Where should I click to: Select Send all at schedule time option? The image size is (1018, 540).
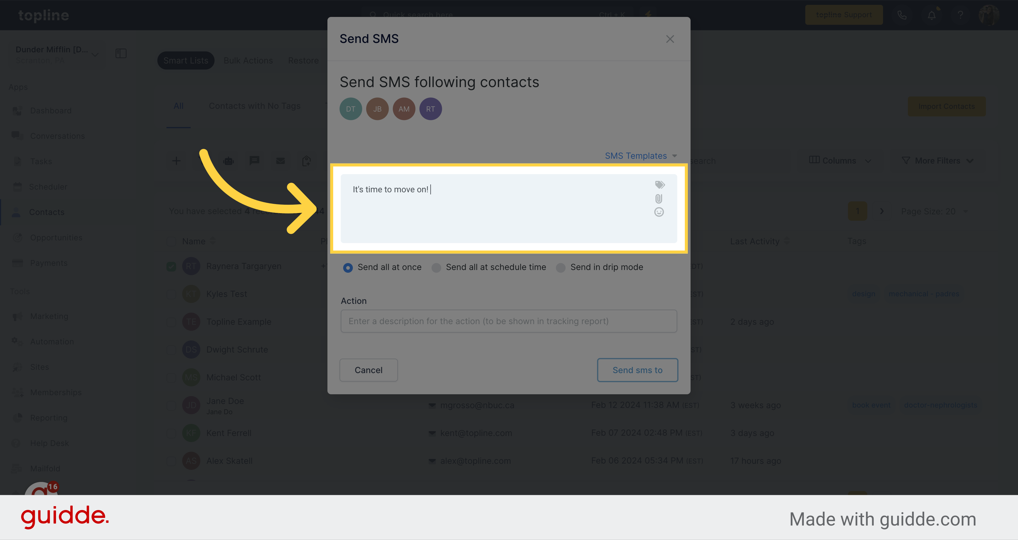pos(437,267)
